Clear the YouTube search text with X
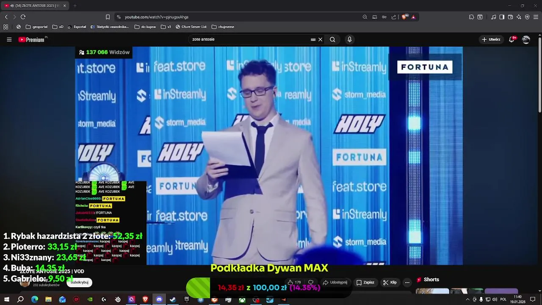Viewport: 542px width, 305px height. (x=320, y=39)
